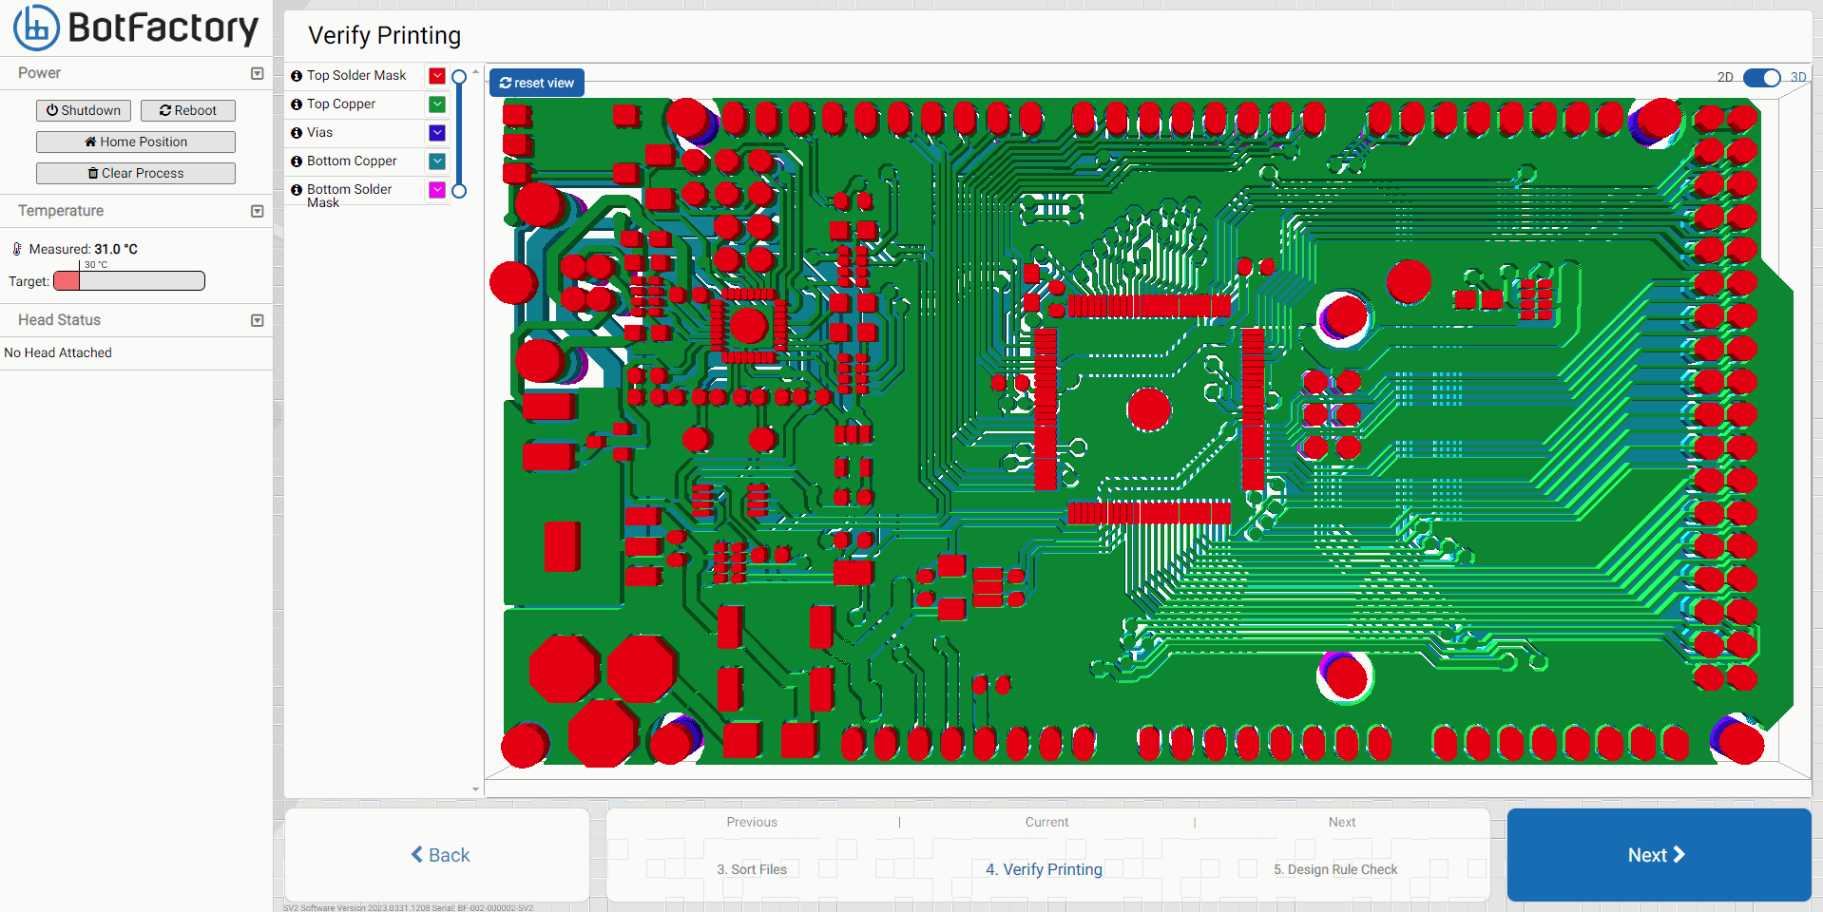Click info icon beside Vias
This screenshot has height=912, width=1823.
tap(297, 133)
